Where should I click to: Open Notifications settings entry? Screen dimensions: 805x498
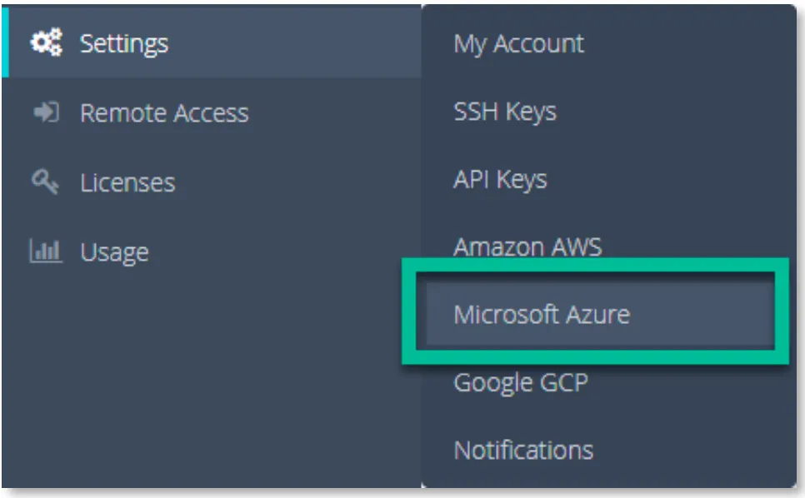click(x=523, y=451)
